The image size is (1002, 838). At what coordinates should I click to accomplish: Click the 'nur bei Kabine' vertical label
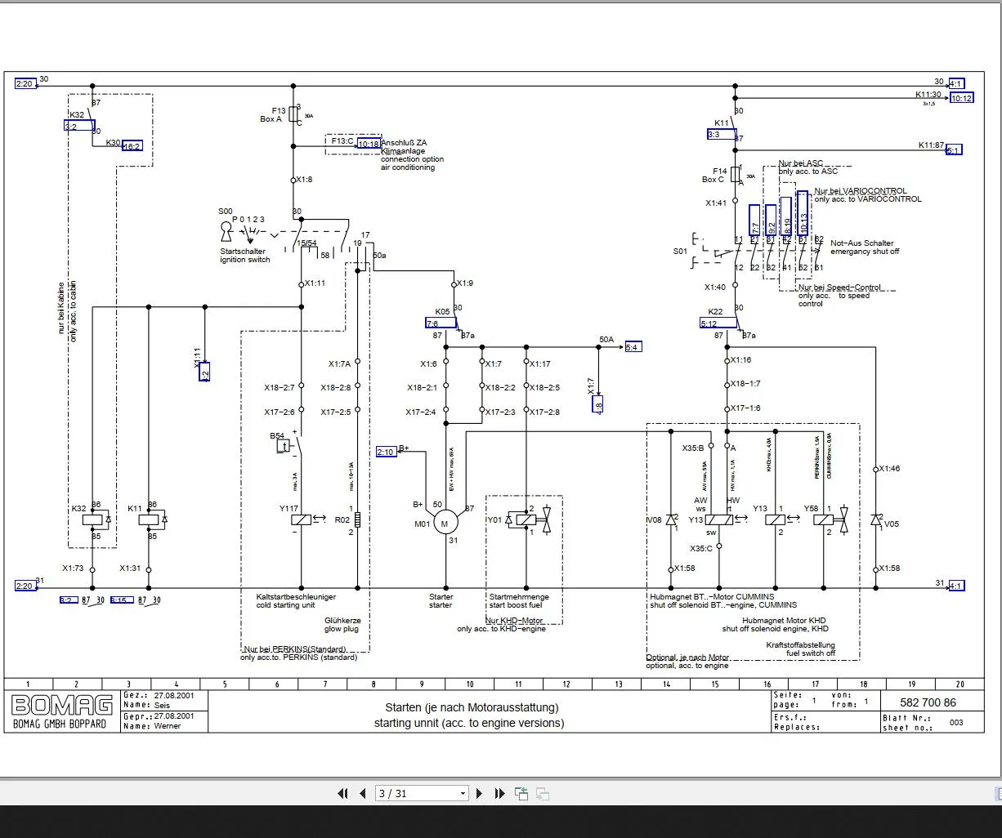click(60, 307)
